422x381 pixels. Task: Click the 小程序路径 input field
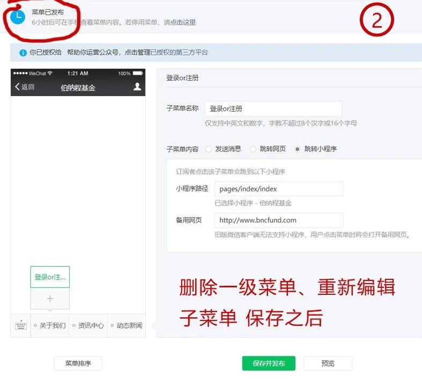click(x=279, y=189)
